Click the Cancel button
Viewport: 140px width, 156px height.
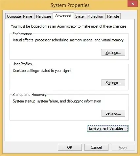click(96, 147)
